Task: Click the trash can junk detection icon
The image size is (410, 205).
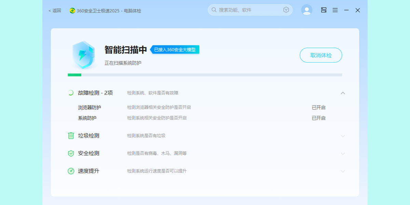Action: 71,136
